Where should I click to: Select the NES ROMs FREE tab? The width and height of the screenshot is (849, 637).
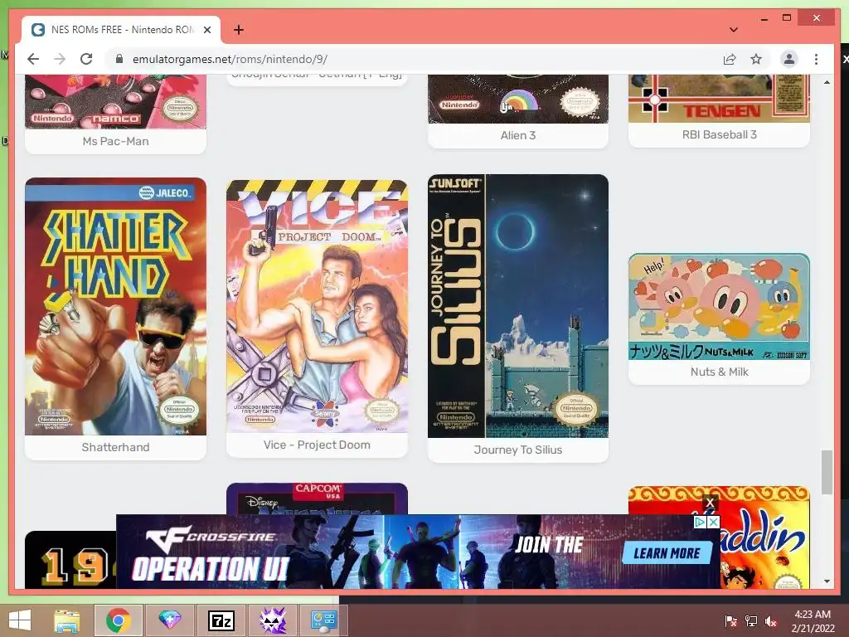(x=121, y=30)
